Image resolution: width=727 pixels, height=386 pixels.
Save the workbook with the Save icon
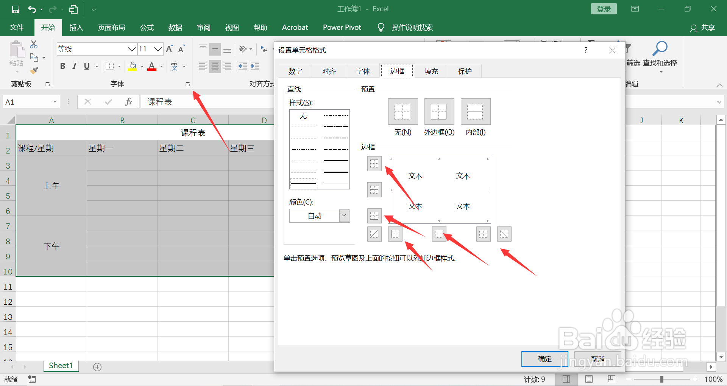pyautogui.click(x=16, y=9)
